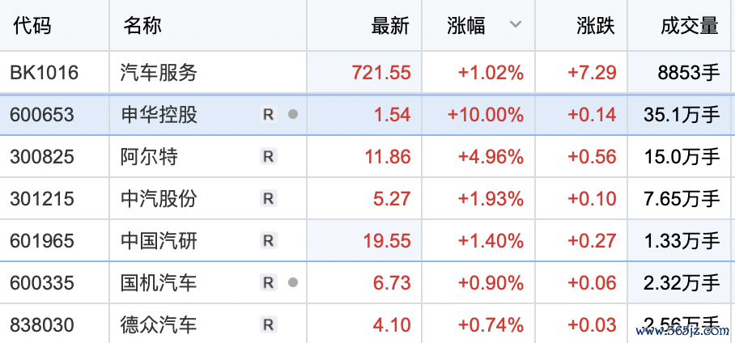Click stock code 600335
The width and height of the screenshot is (735, 343).
(42, 283)
